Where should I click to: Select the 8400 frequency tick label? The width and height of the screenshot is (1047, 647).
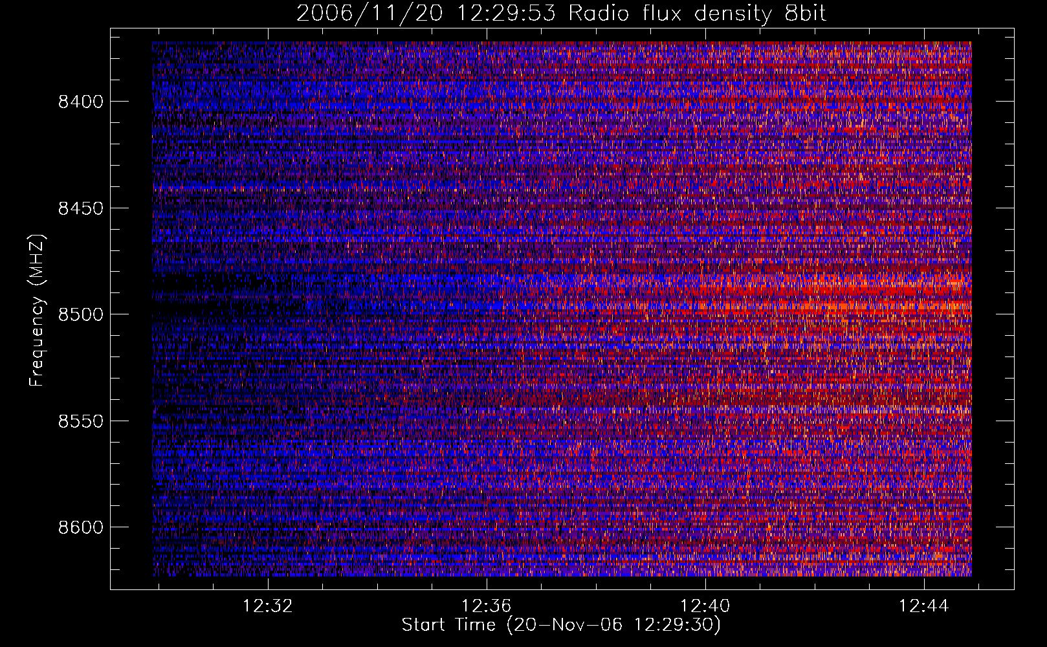81,102
